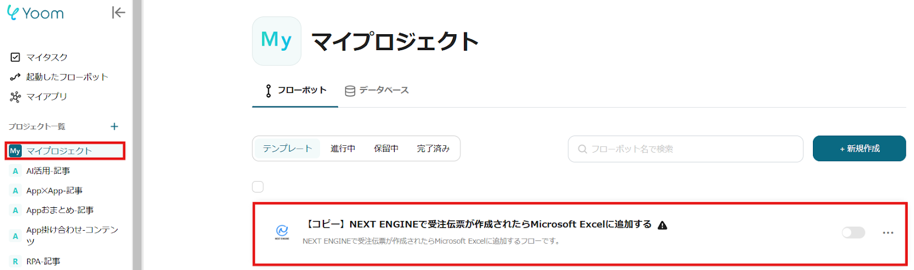Image resolution: width=914 pixels, height=270 pixels.
Task: Open App掛け合わせ-コンテンツ project
Action: 72,235
